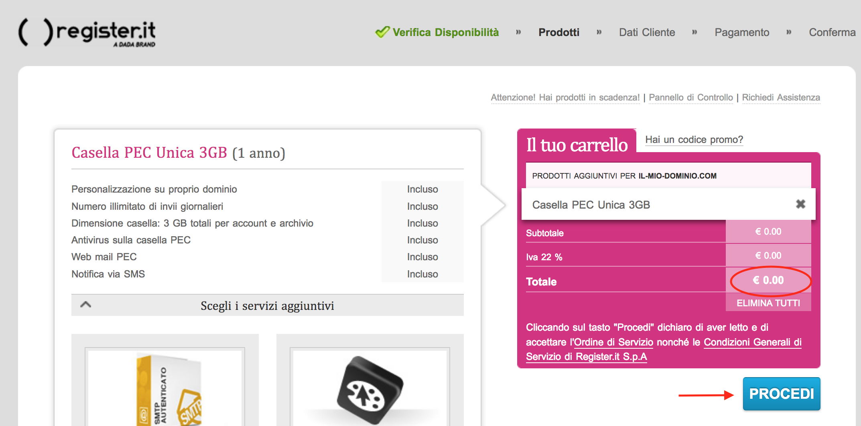Click the Subtotale € 0.00 value

coord(768,232)
